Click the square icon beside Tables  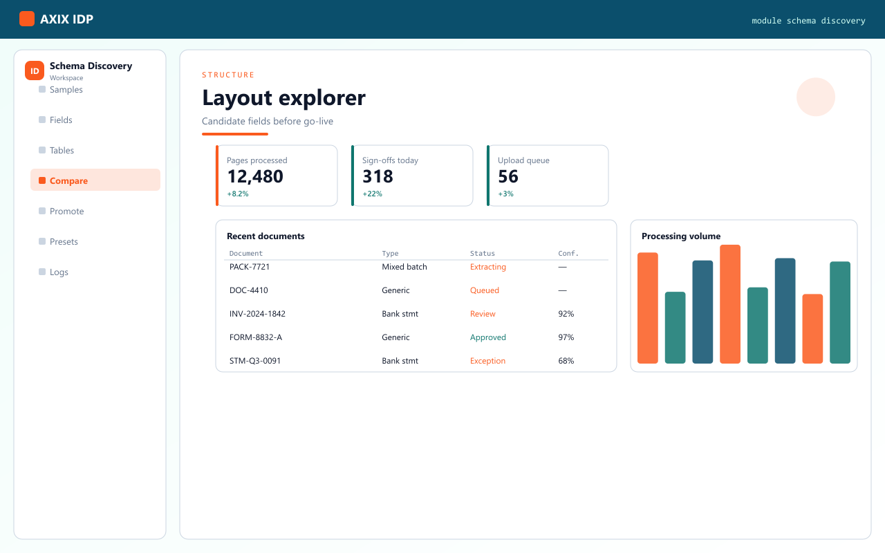tap(42, 151)
